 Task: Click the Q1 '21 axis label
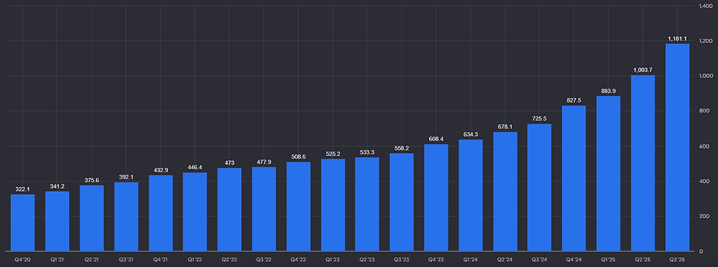point(57,259)
